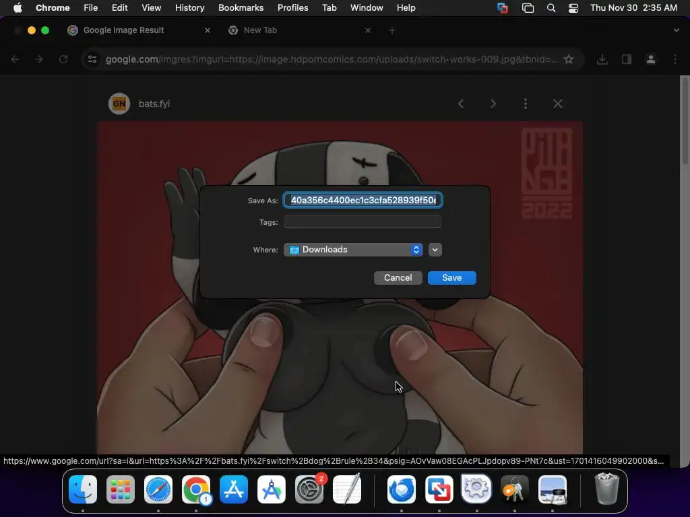The width and height of the screenshot is (690, 517).
Task: Open Control Center in the menu bar
Action: pyautogui.click(x=573, y=8)
